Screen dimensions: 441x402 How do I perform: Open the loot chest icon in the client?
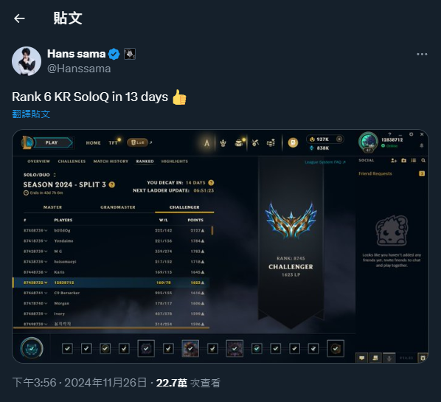[x=239, y=143]
